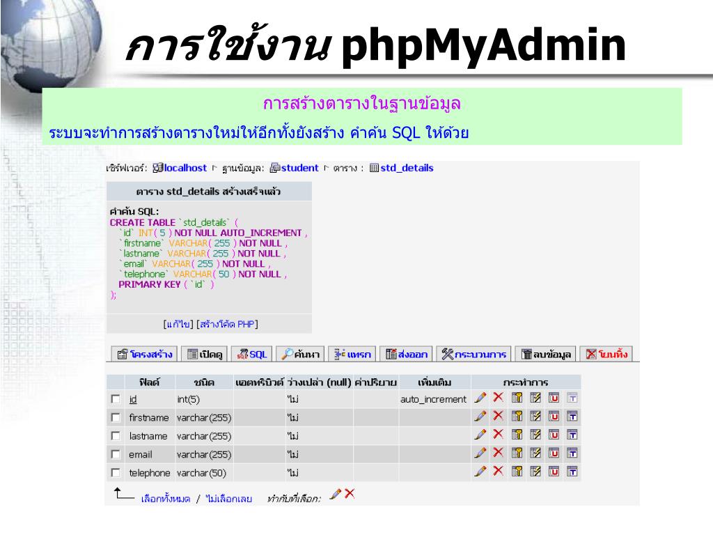Tick the checkbox for id field
This screenshot has width=713, height=535.
(116, 399)
